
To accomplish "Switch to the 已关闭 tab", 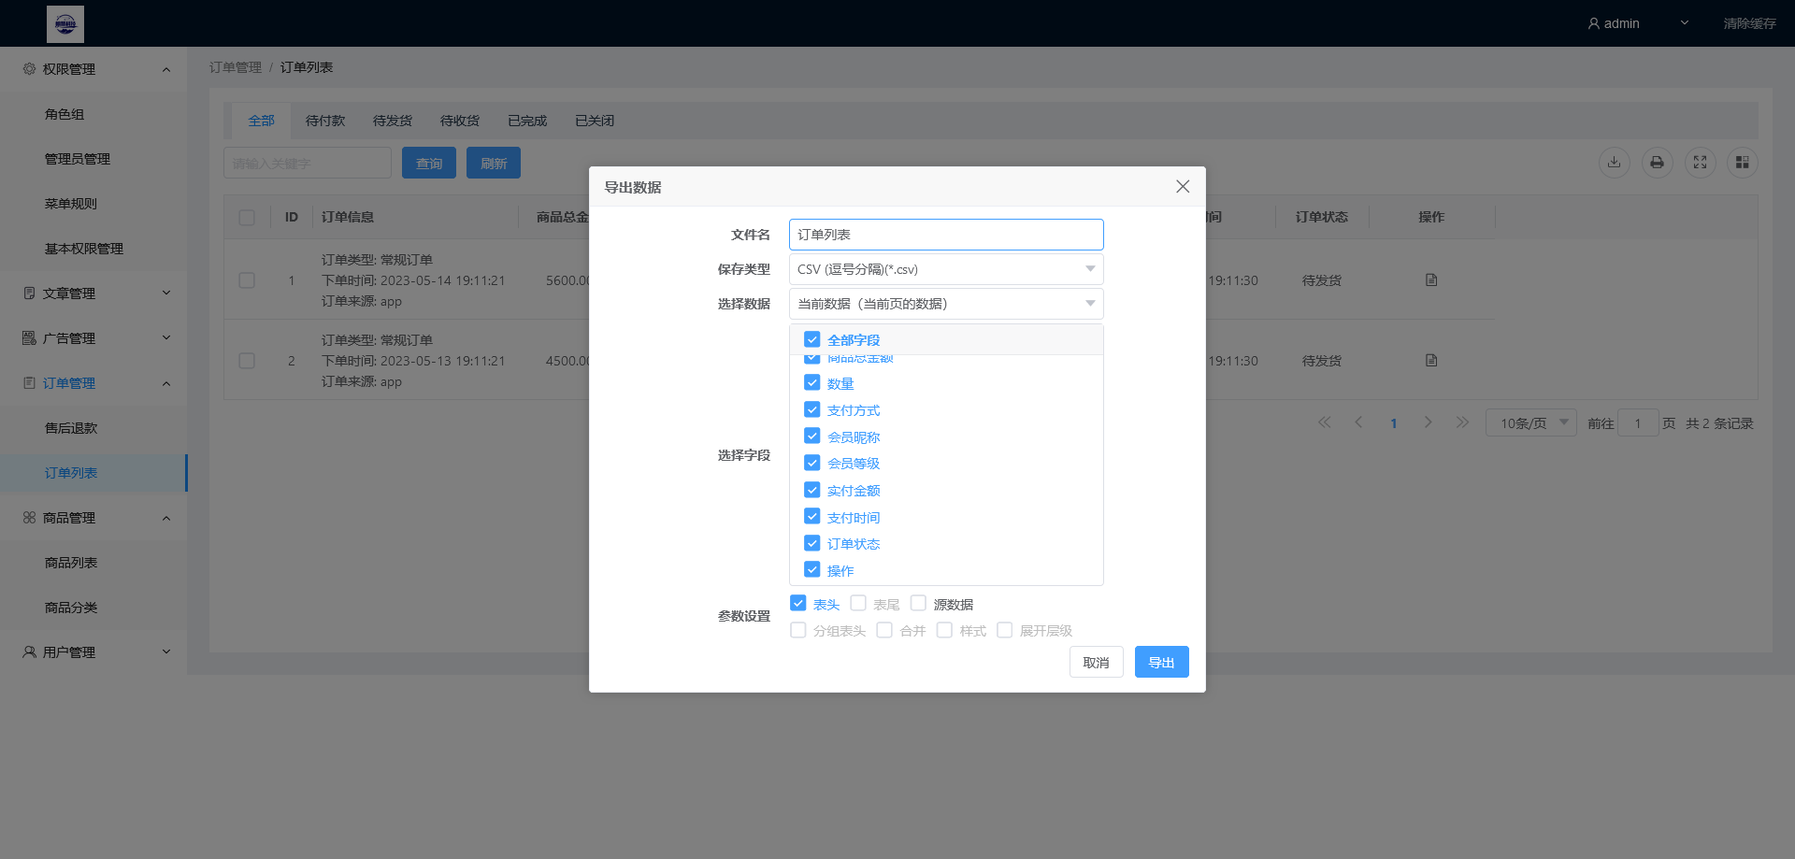I will (595, 121).
